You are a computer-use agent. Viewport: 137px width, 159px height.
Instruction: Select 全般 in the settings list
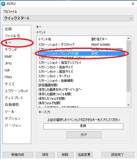point(8,29)
